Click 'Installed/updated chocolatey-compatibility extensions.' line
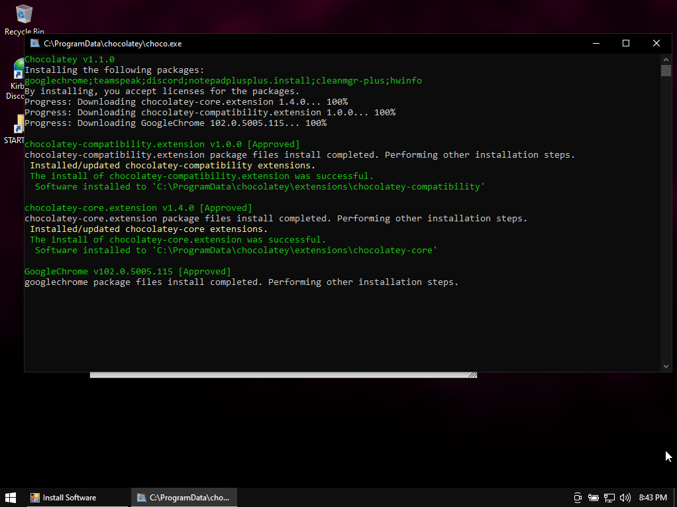This screenshot has width=677, height=507. pyautogui.click(x=173, y=166)
